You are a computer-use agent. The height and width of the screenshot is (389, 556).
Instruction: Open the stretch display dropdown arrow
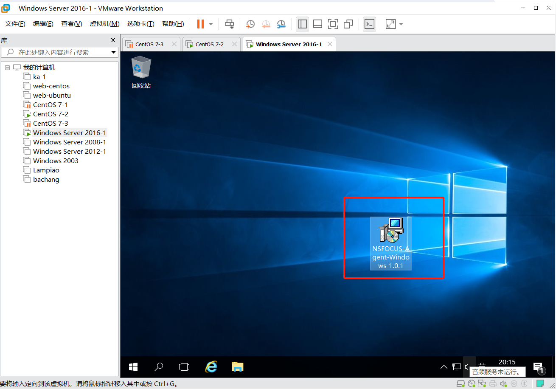401,24
